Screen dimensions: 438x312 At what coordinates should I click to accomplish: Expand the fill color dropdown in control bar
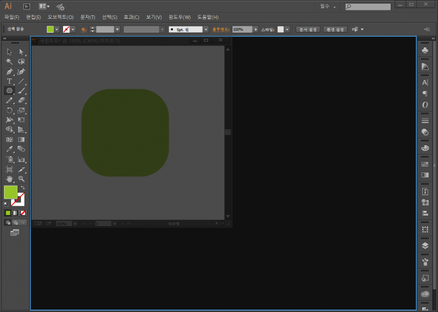pos(57,29)
